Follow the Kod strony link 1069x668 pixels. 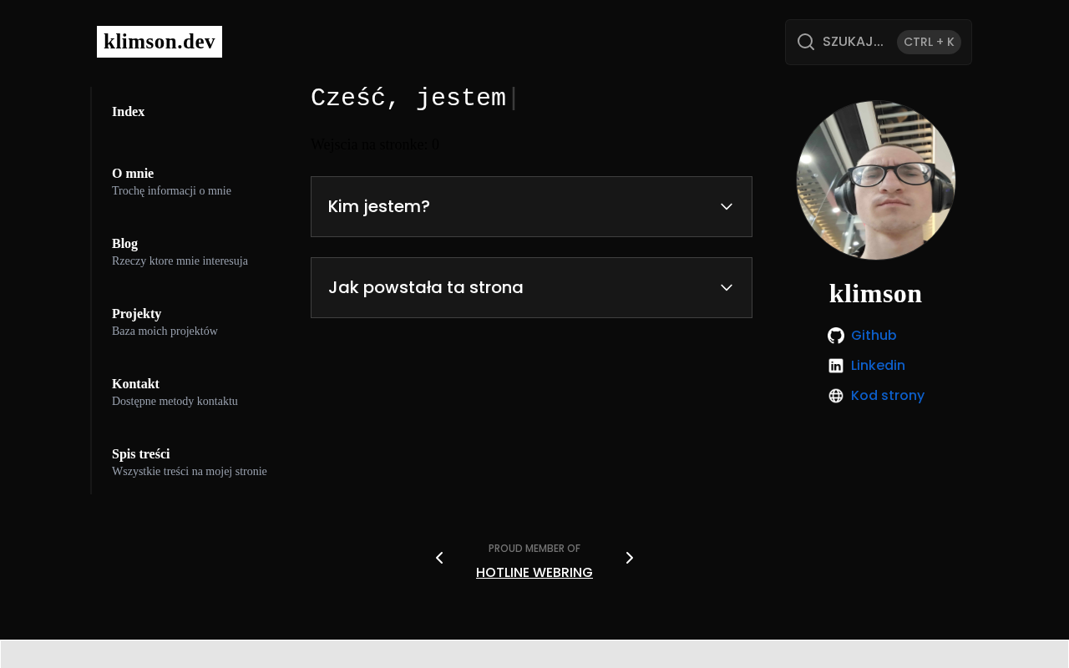887,396
